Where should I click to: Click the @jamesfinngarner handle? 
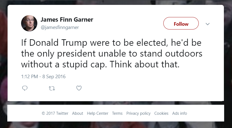tap(59, 27)
